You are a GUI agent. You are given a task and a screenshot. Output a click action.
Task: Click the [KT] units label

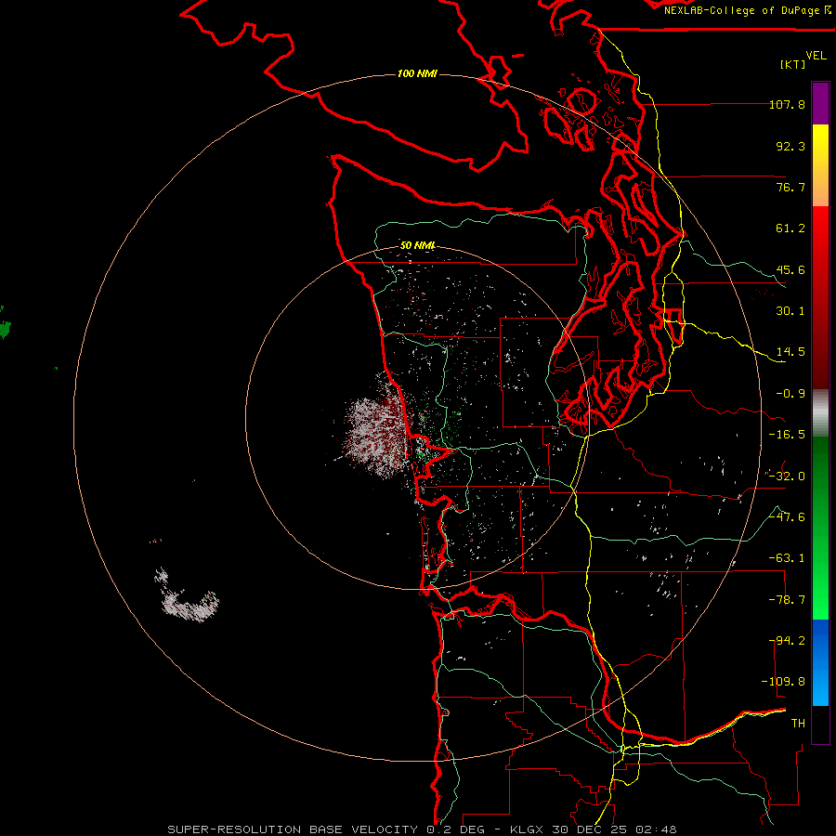pos(793,64)
